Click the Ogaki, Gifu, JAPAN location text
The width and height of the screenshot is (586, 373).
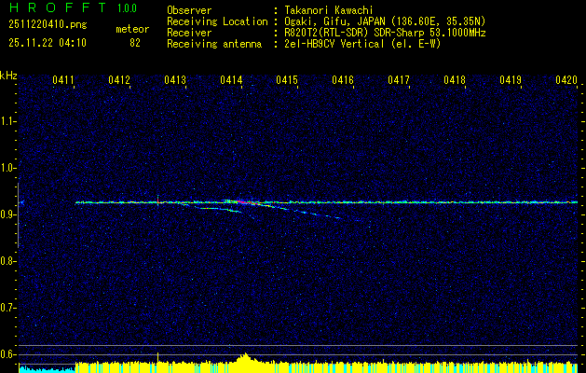385,21
